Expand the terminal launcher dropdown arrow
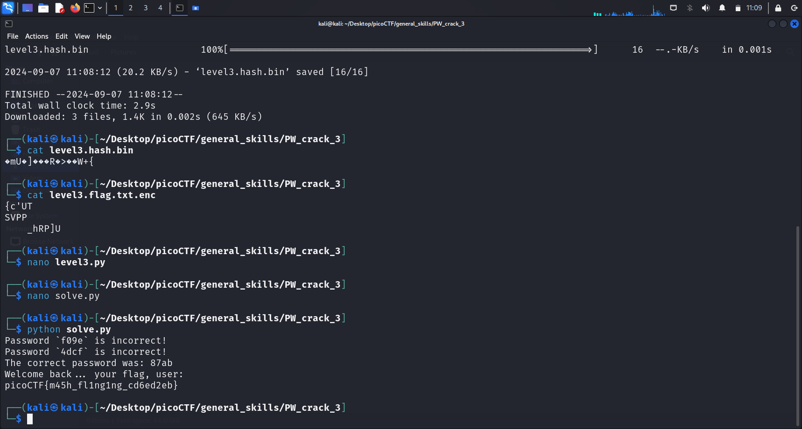802x429 pixels. tap(100, 8)
